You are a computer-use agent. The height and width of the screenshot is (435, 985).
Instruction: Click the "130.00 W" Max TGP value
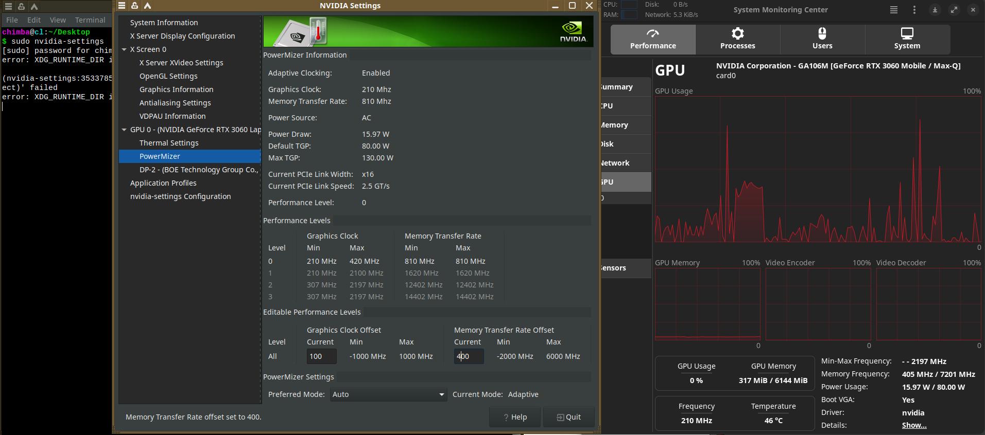coord(377,158)
